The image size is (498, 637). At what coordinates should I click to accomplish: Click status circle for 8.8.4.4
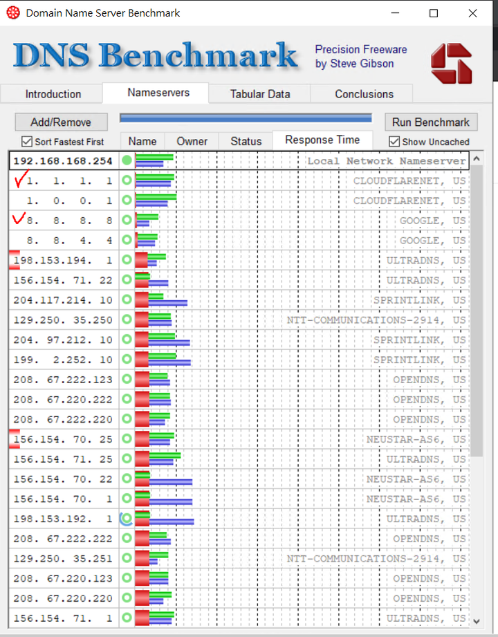point(127,240)
